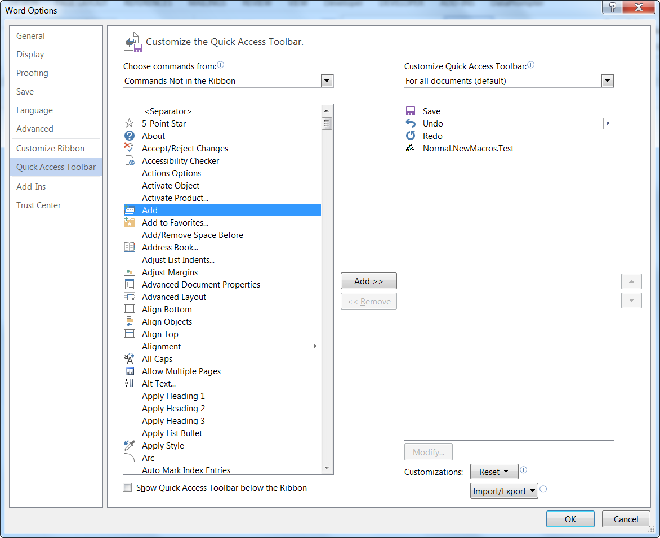Click the Cancel button
The image size is (660, 538).
(x=626, y=519)
